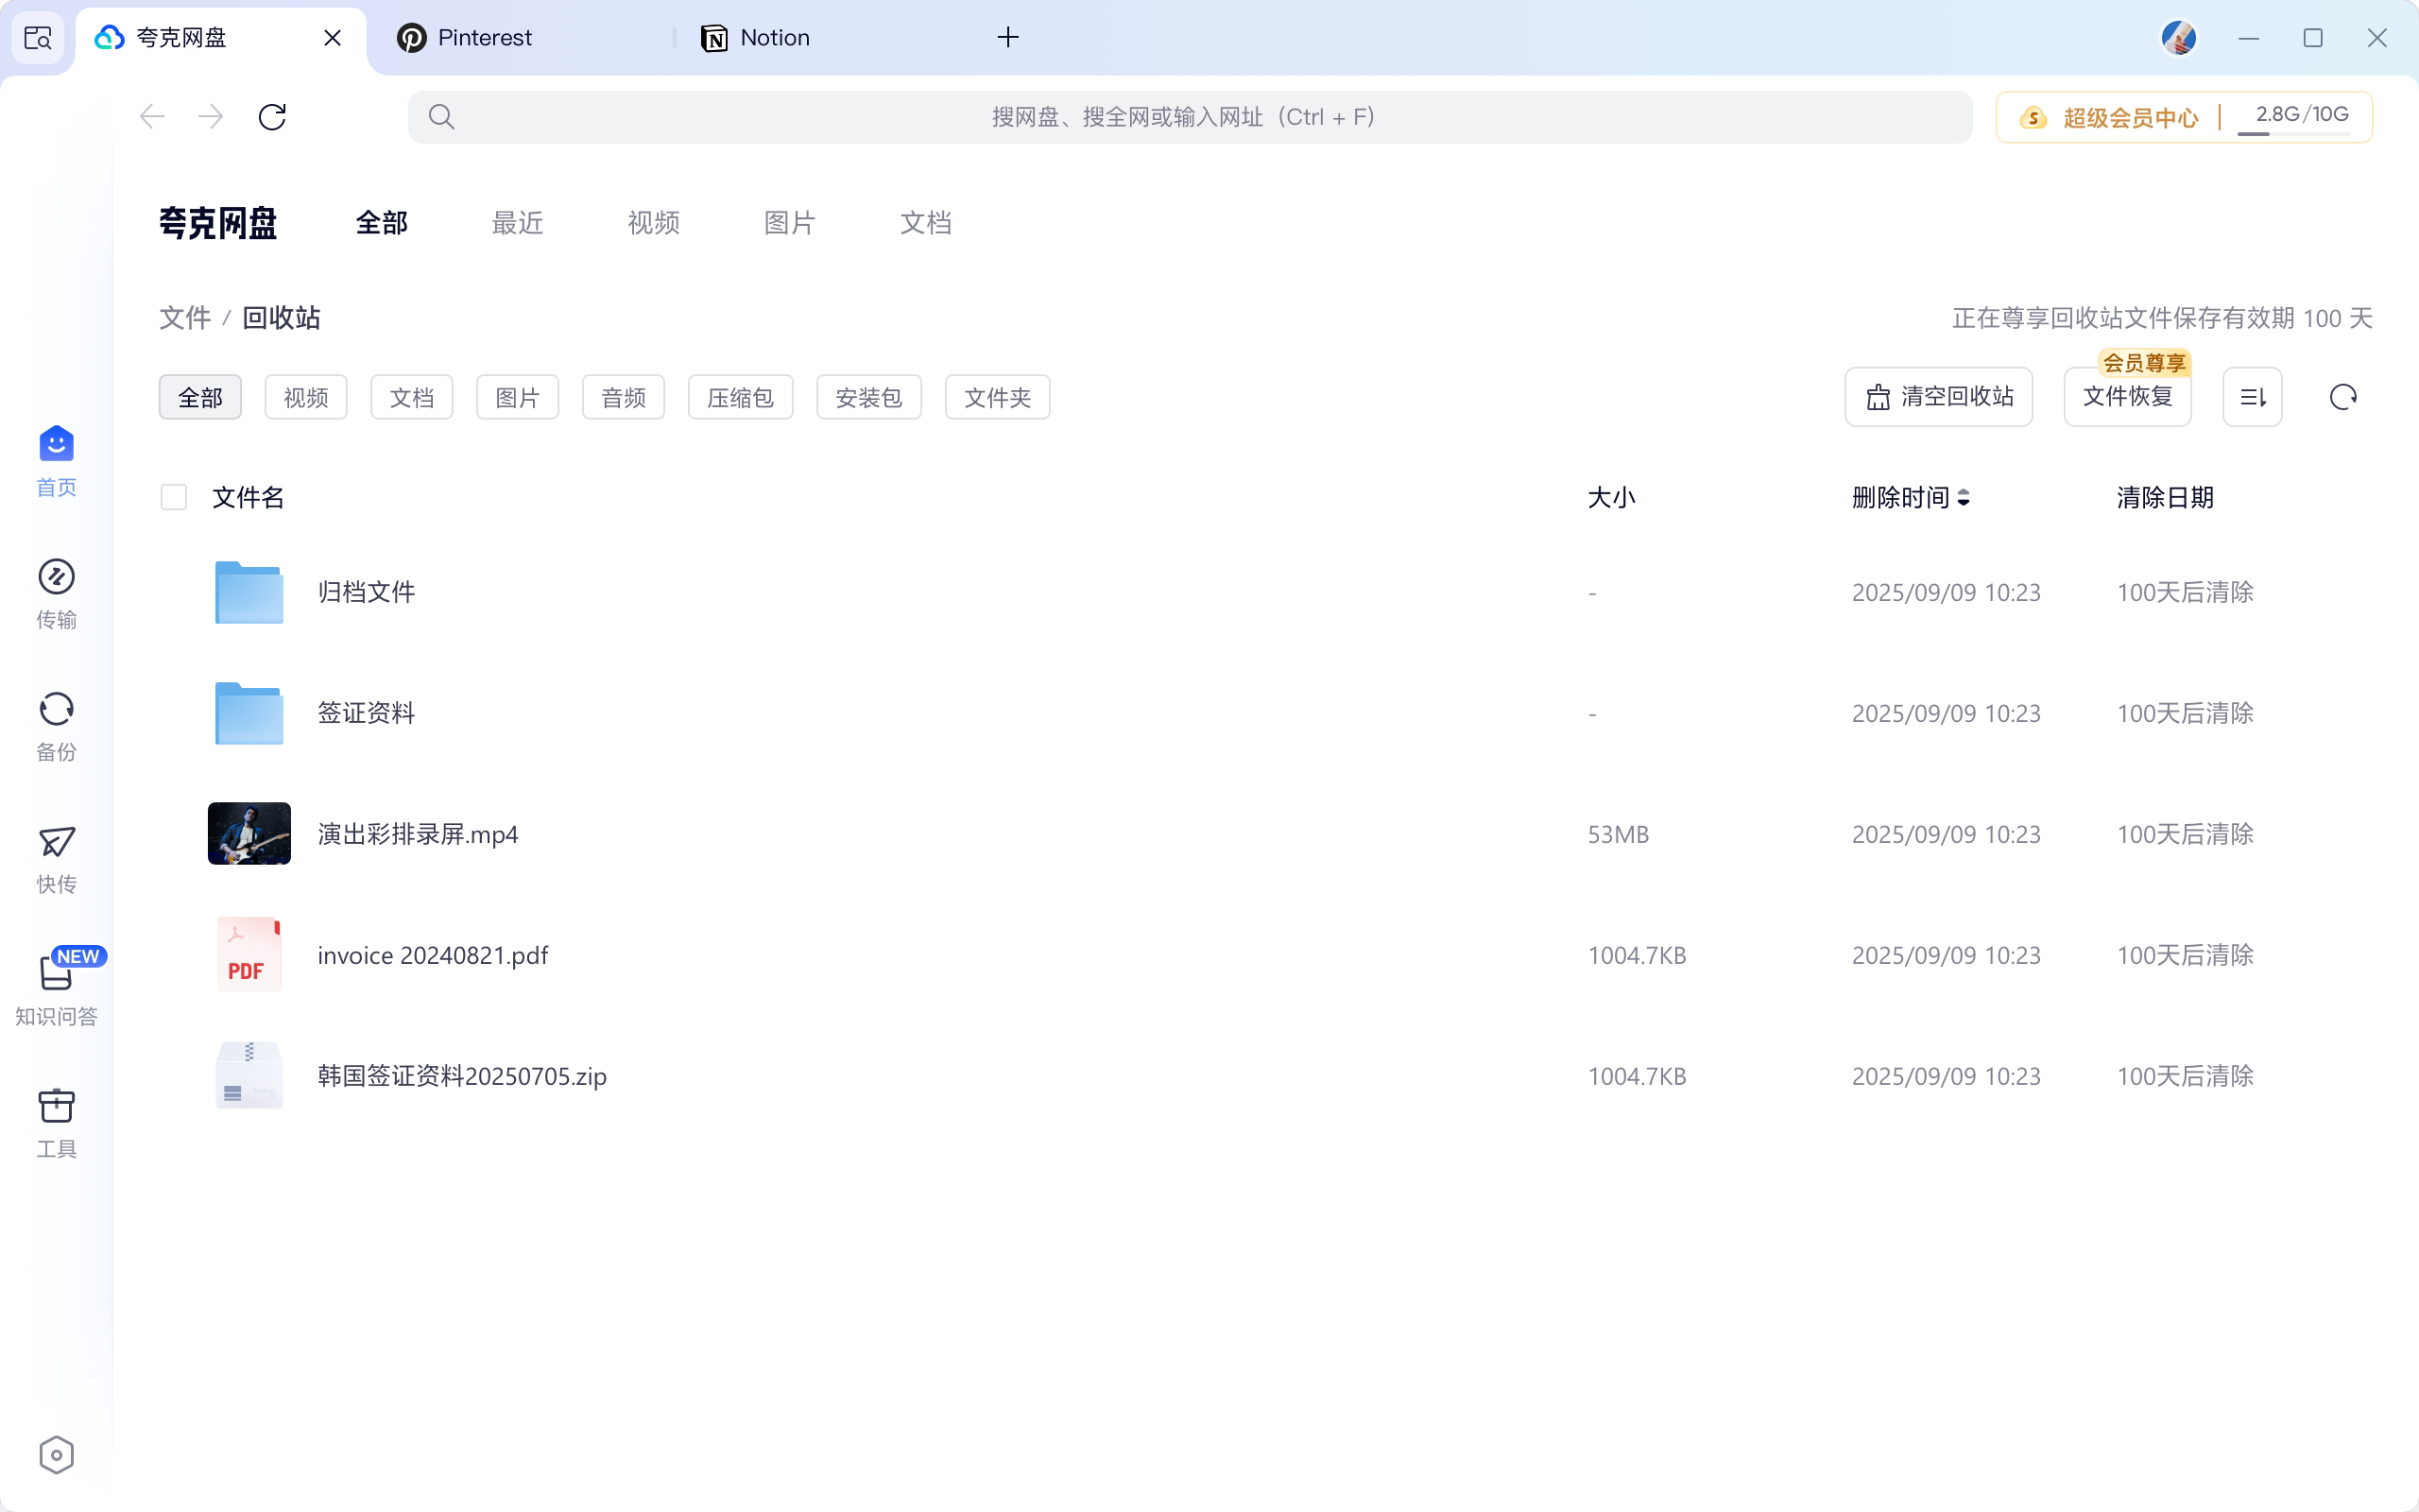The width and height of the screenshot is (2419, 1512).
Task: Filter by the 压缩包 chip
Action: click(741, 397)
